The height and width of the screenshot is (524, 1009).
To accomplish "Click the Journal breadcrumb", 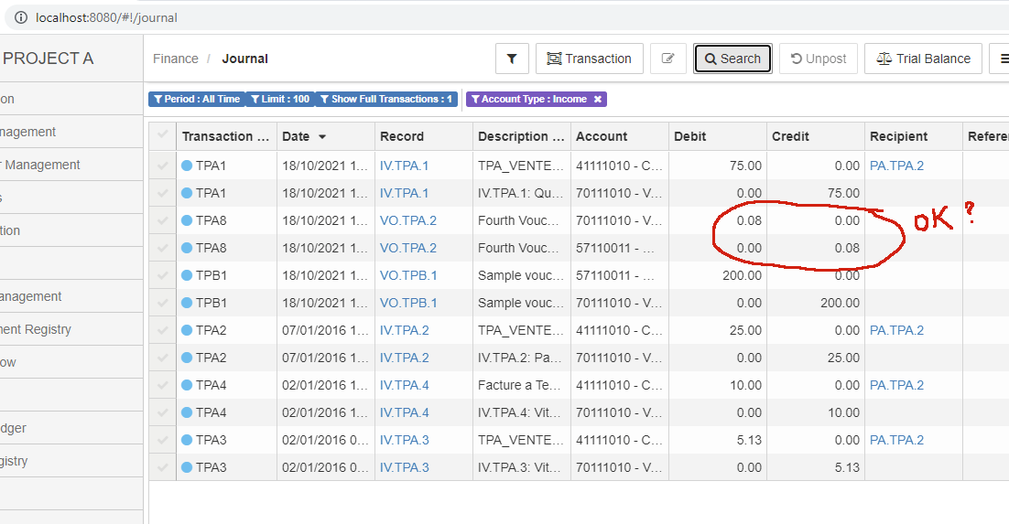I will click(x=245, y=59).
